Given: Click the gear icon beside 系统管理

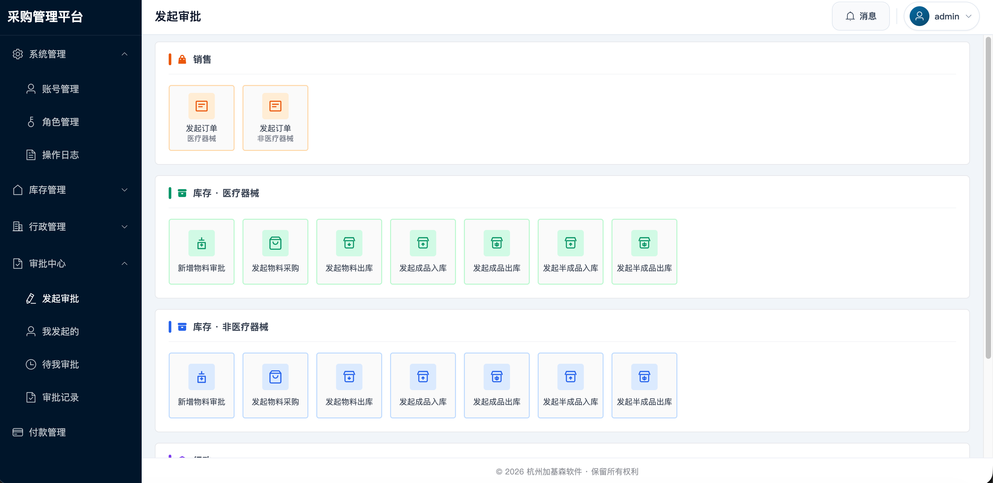Looking at the screenshot, I should coord(18,54).
